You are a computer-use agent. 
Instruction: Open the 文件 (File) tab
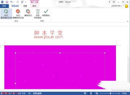4,6
